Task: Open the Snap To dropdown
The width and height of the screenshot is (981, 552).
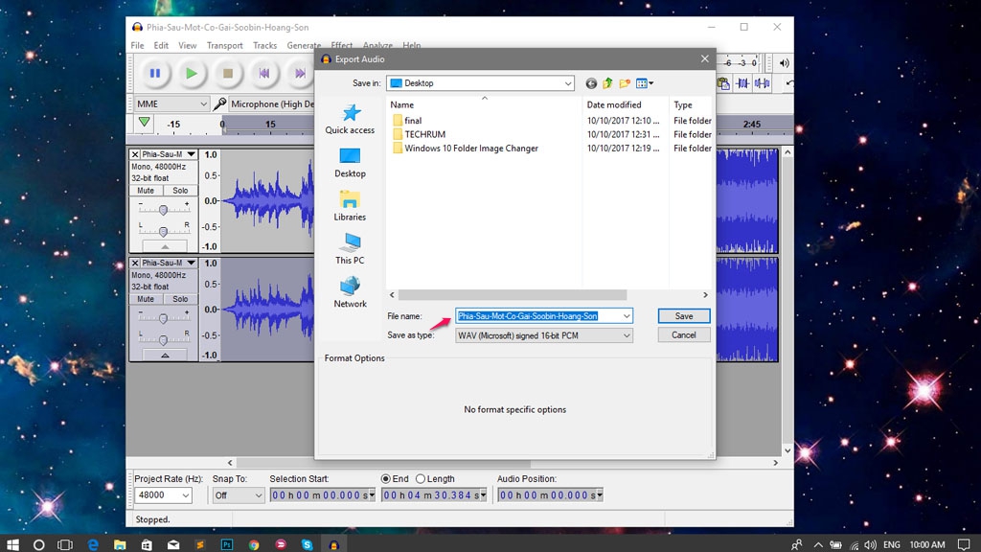Action: [238, 495]
